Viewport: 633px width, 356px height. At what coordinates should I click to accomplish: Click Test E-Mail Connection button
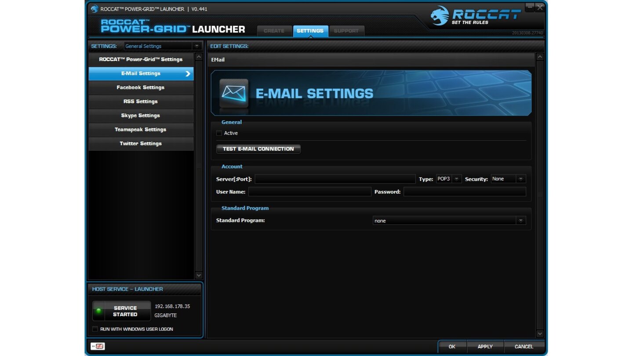(258, 149)
